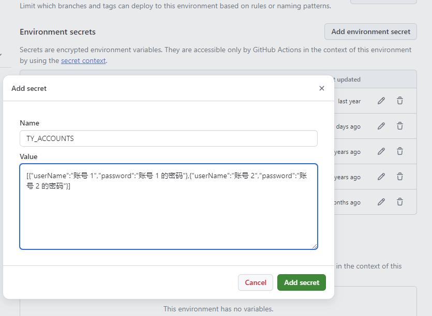Delete the secret in the third row

[400, 152]
